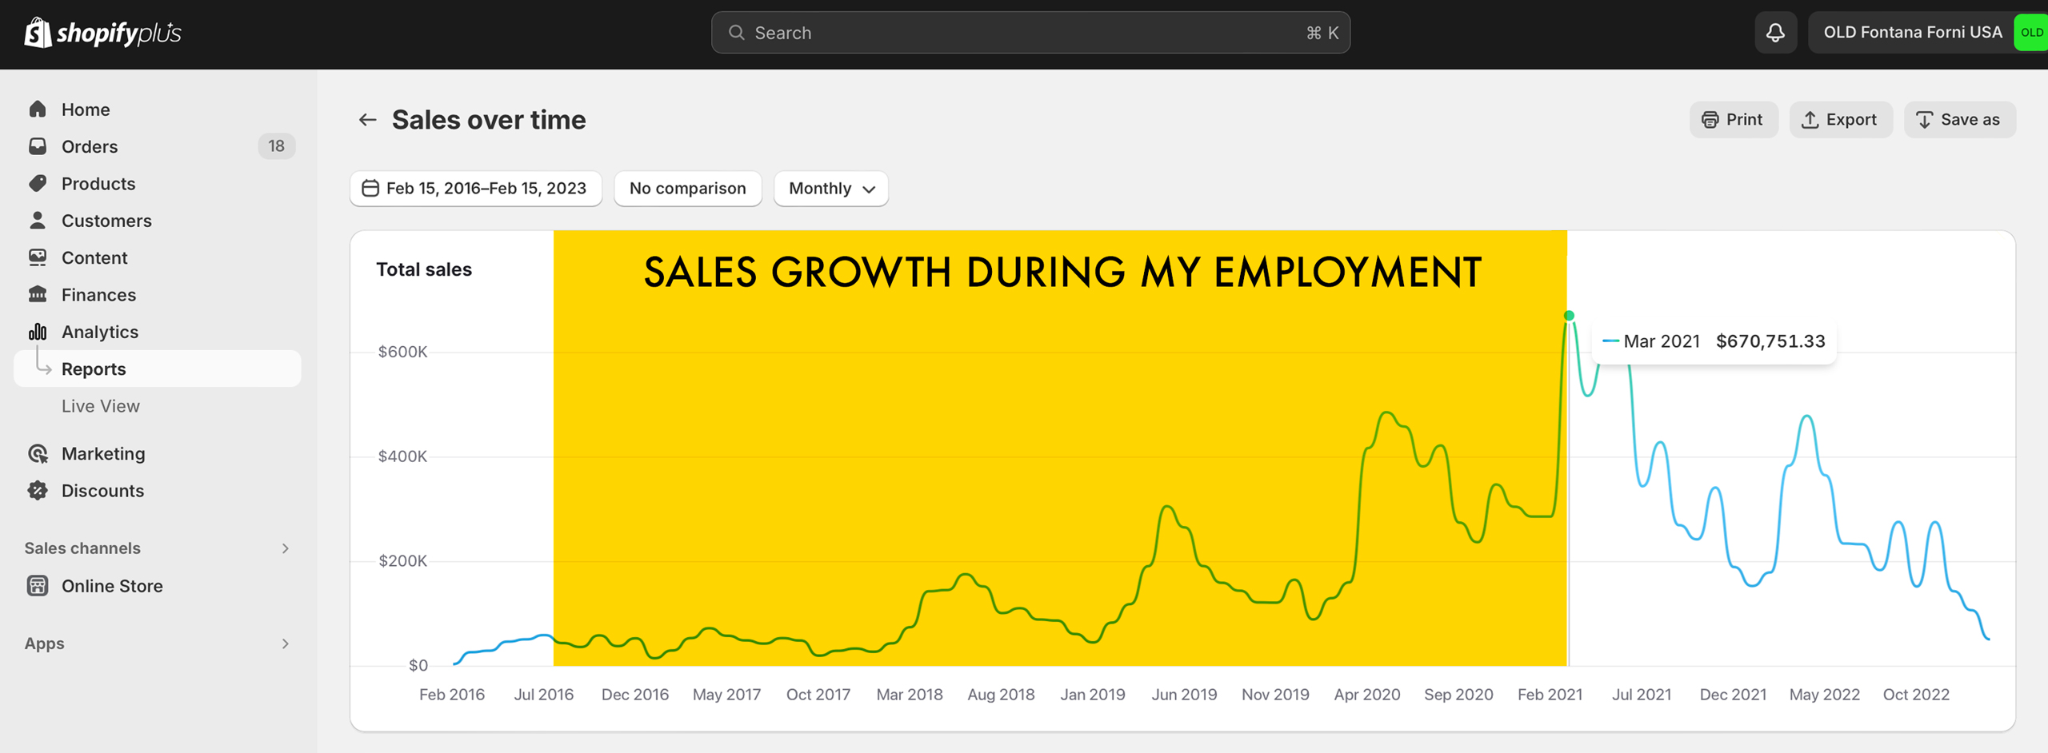This screenshot has height=753, width=2048.
Task: Click the Save as button
Action: pos(1960,120)
